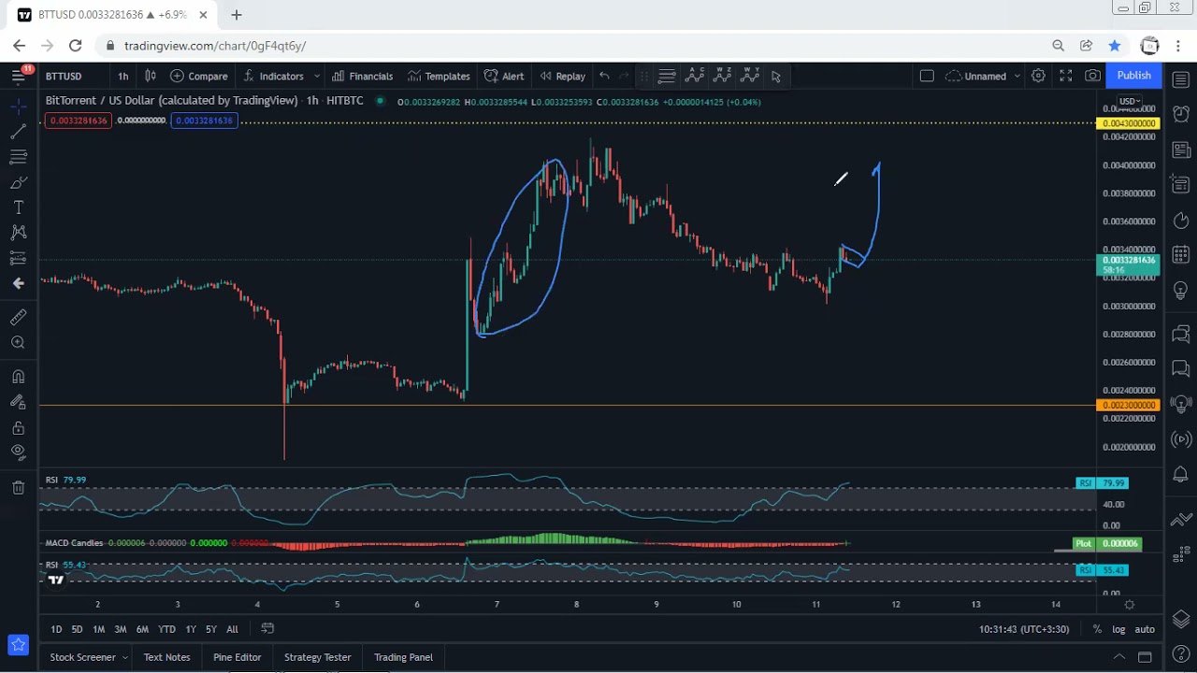Select the crosshair cursor tool
Viewport: 1197px width, 673px height.
pos(18,107)
